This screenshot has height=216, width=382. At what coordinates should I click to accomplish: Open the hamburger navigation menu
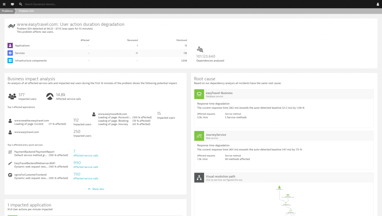pos(4,4)
